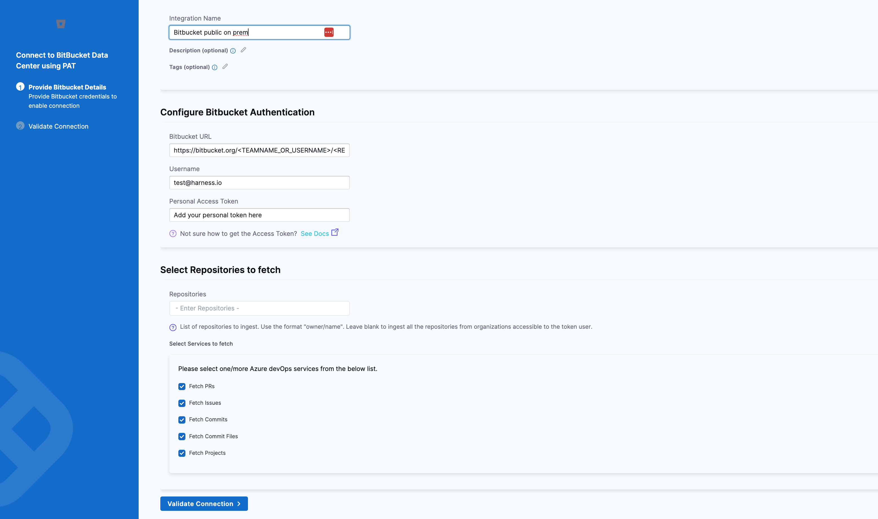The height and width of the screenshot is (519, 878).
Task: Click the external link icon beside See Docs
Action: (x=335, y=232)
